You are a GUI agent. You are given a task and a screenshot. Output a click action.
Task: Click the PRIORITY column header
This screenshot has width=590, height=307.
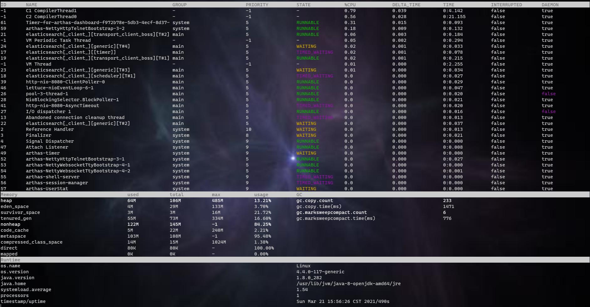(x=257, y=5)
